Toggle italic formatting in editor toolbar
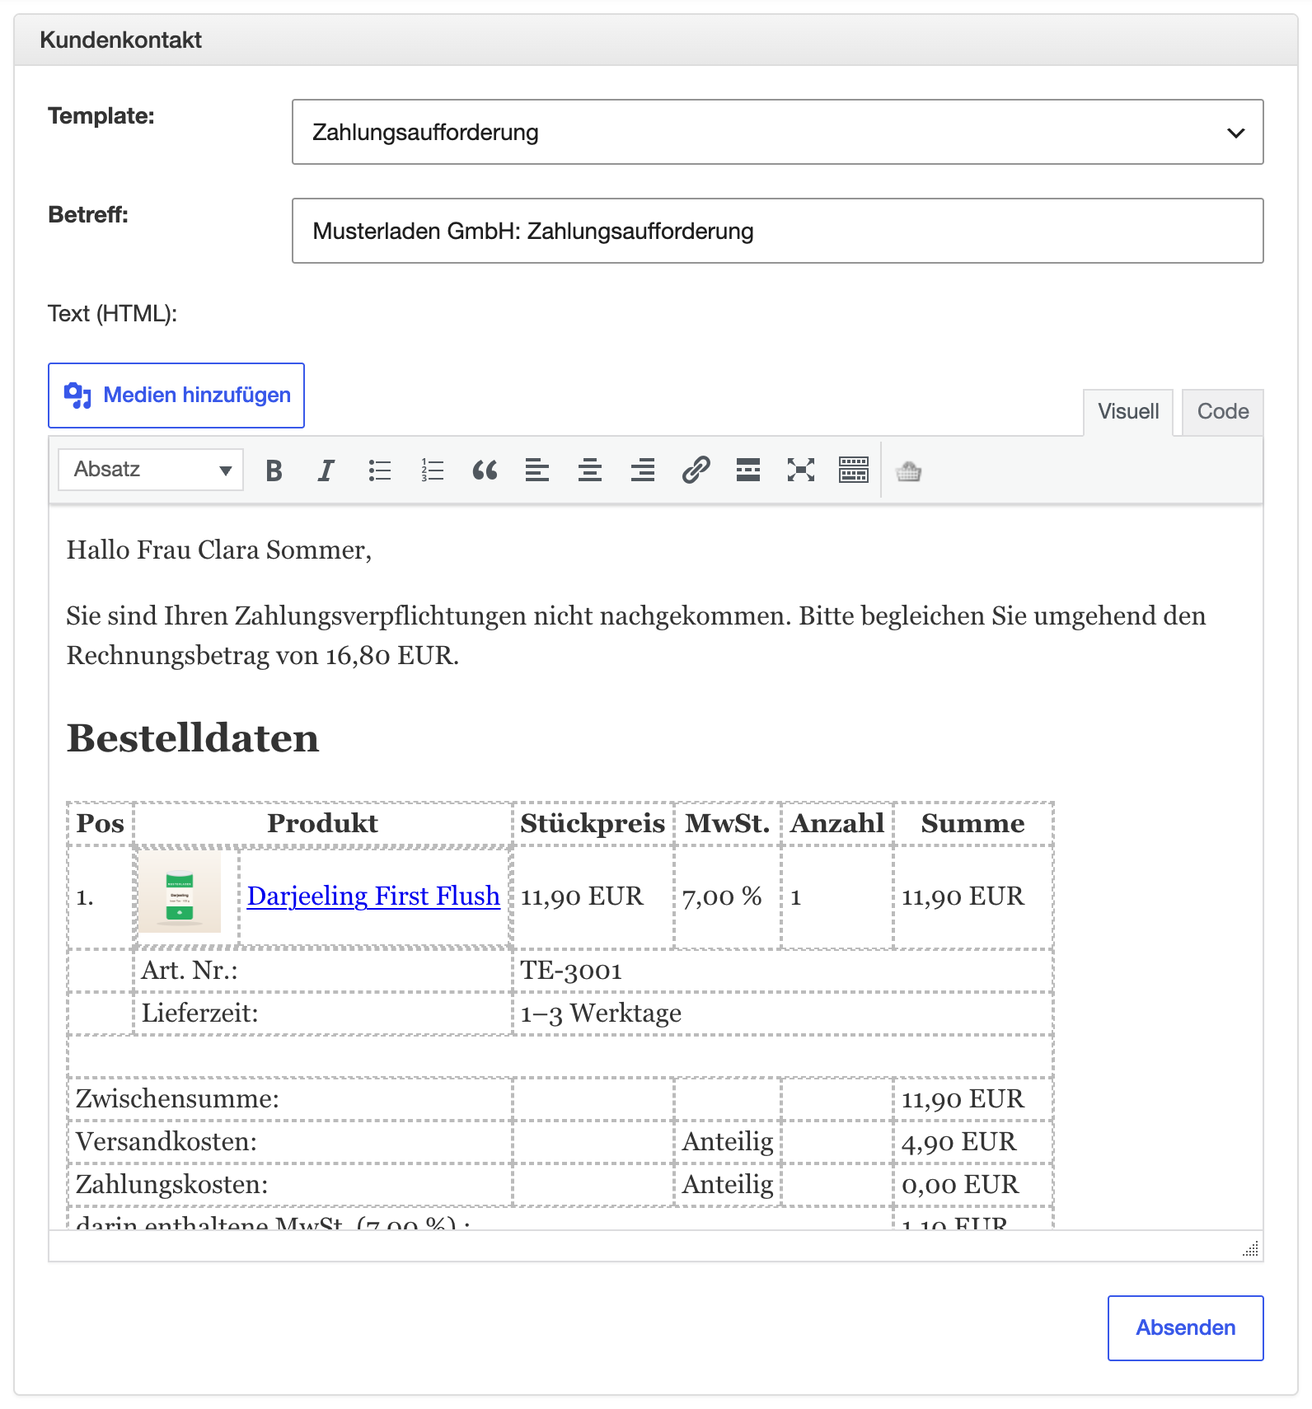This screenshot has height=1409, width=1312. (x=326, y=470)
